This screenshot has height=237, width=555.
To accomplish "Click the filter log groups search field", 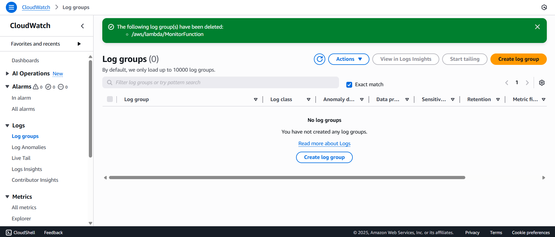I will point(221,82).
